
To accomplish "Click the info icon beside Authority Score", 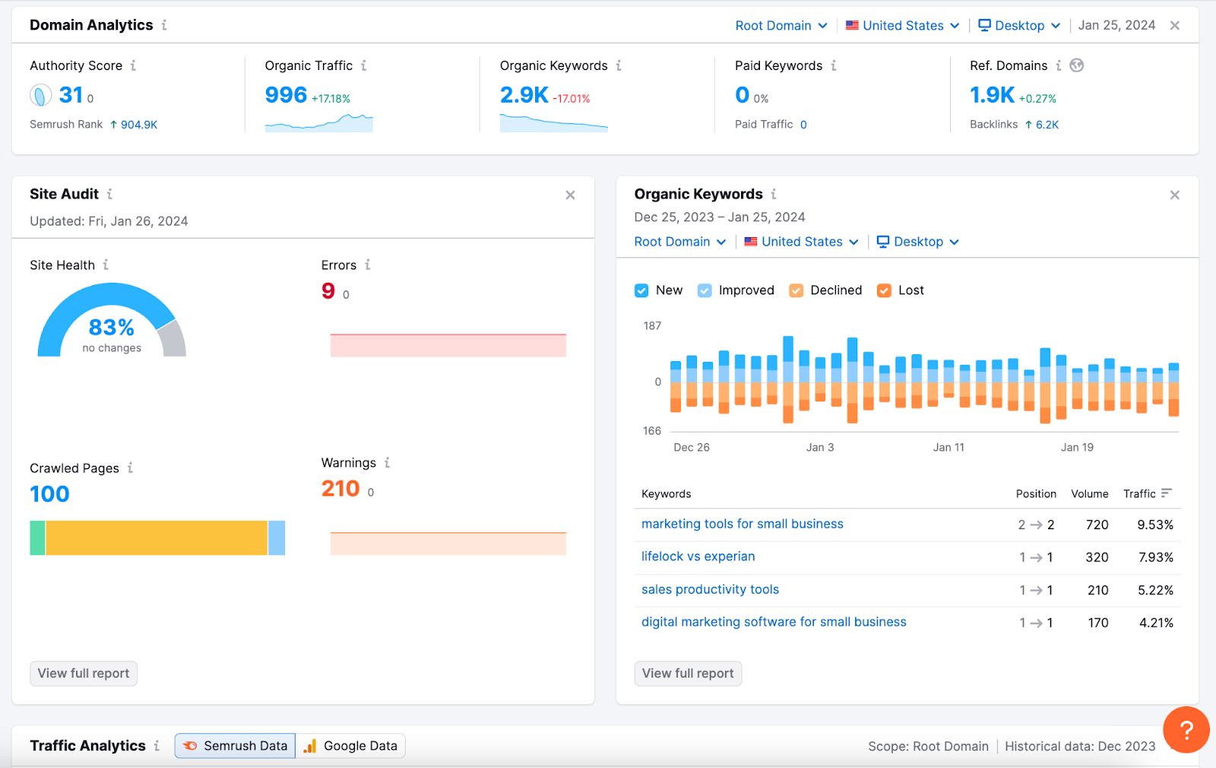I will coord(133,66).
